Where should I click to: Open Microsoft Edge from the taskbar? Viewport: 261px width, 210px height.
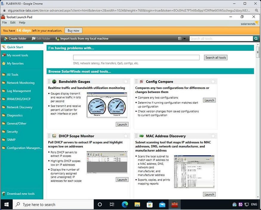coord(125,205)
